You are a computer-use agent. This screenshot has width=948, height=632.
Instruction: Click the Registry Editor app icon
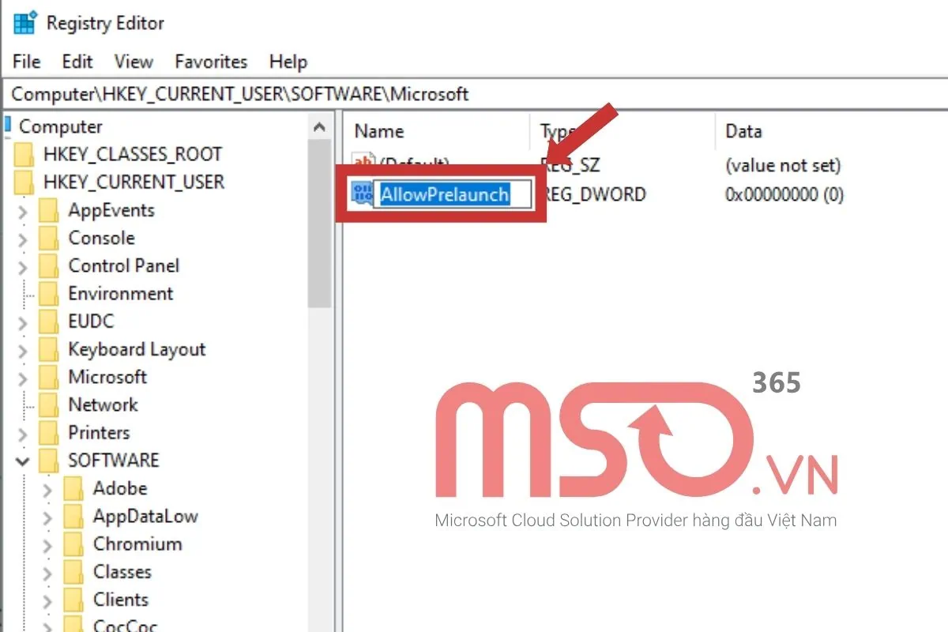click(x=24, y=23)
